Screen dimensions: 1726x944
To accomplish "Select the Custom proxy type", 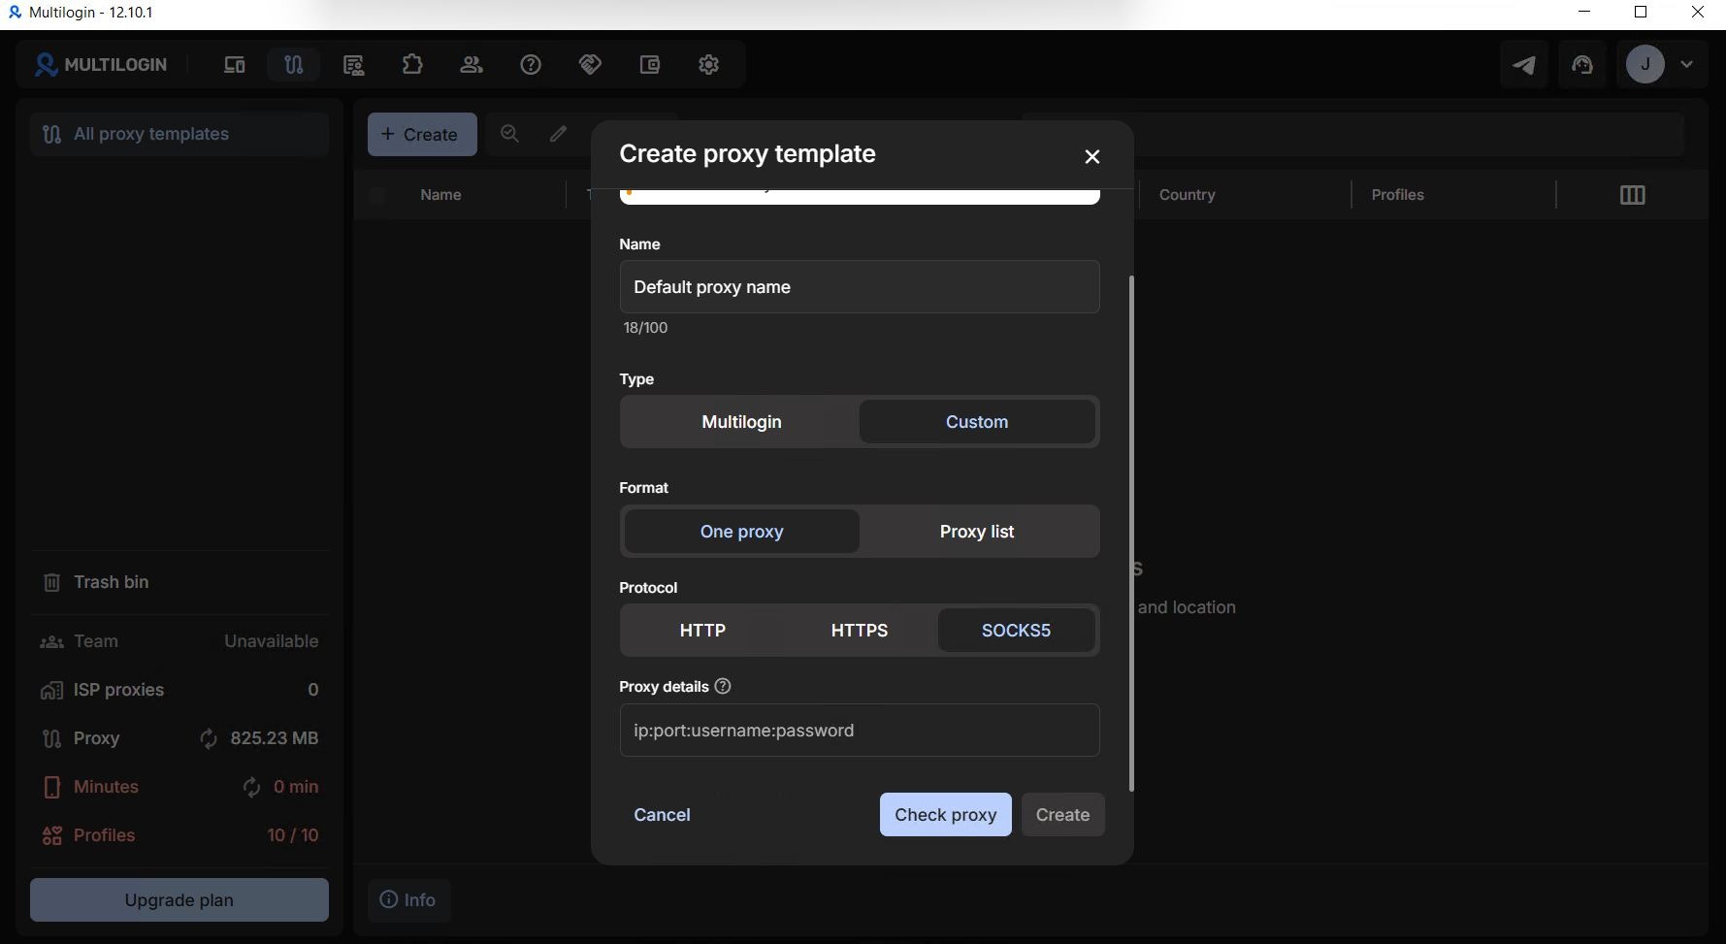I will [x=977, y=422].
